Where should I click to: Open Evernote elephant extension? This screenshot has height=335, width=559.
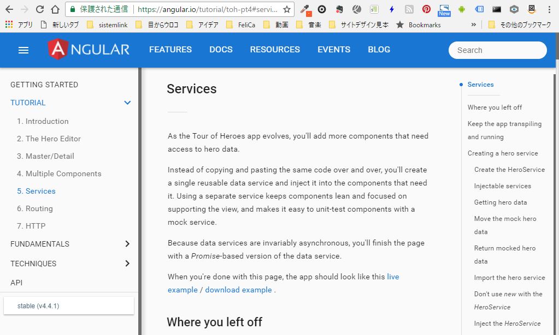click(339, 9)
